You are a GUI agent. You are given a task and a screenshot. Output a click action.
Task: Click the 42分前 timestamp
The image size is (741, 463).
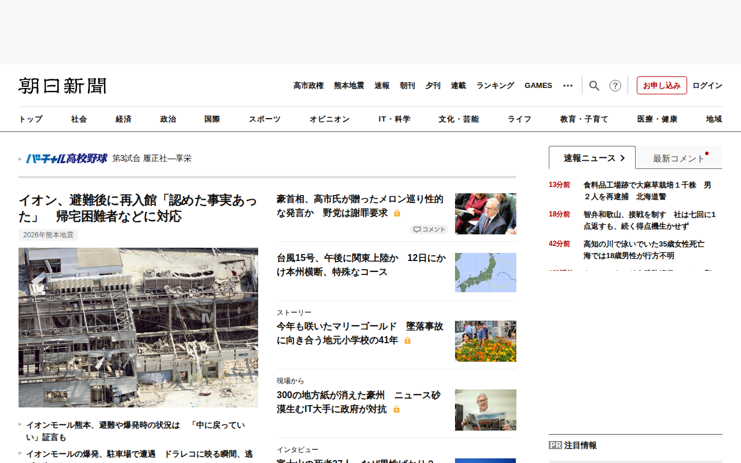[x=559, y=244]
